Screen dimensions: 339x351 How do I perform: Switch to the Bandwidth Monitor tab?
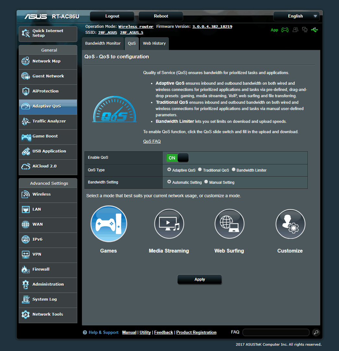click(x=103, y=43)
